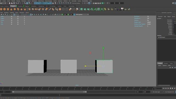Open the No Live Surface field
Viewport: 176px width, 99px height.
(76, 3)
